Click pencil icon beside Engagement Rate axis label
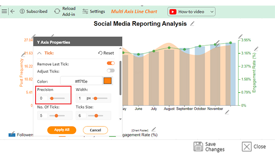 coord(256,49)
